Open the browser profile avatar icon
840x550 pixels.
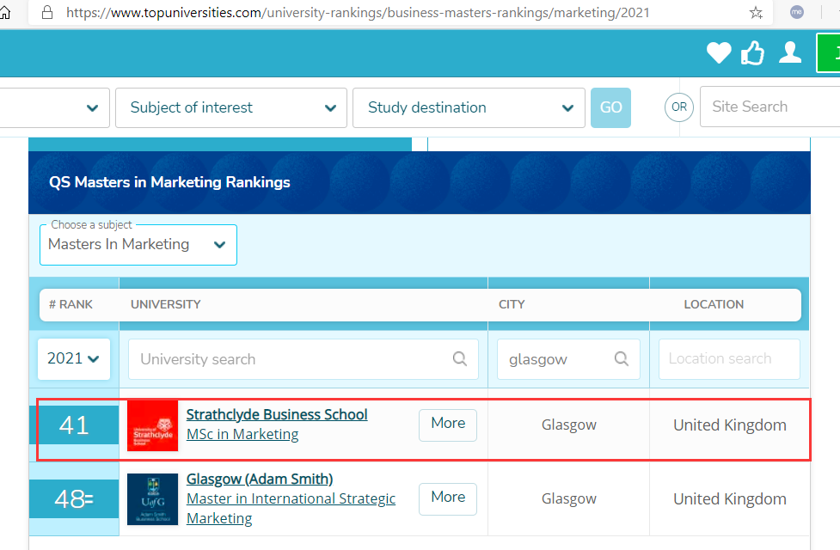click(x=797, y=12)
